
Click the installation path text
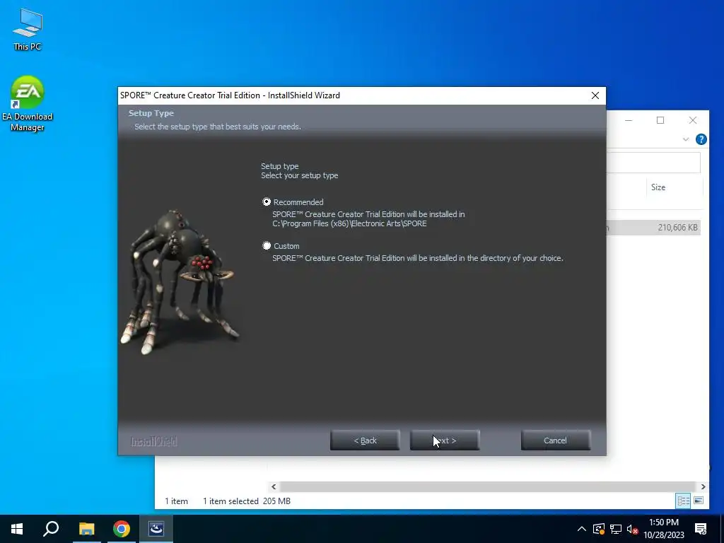(x=349, y=223)
